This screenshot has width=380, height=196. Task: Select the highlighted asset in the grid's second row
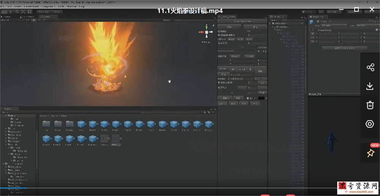(116, 141)
